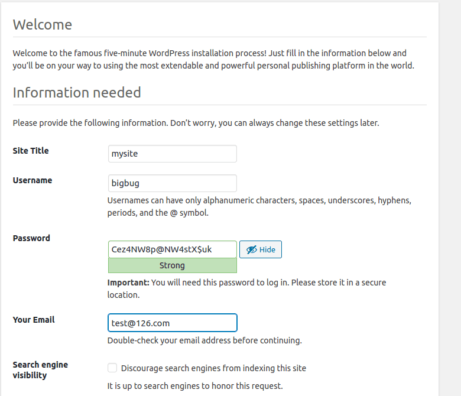This screenshot has width=461, height=396.
Task: Click the Information needed heading
Action: tap(77, 93)
